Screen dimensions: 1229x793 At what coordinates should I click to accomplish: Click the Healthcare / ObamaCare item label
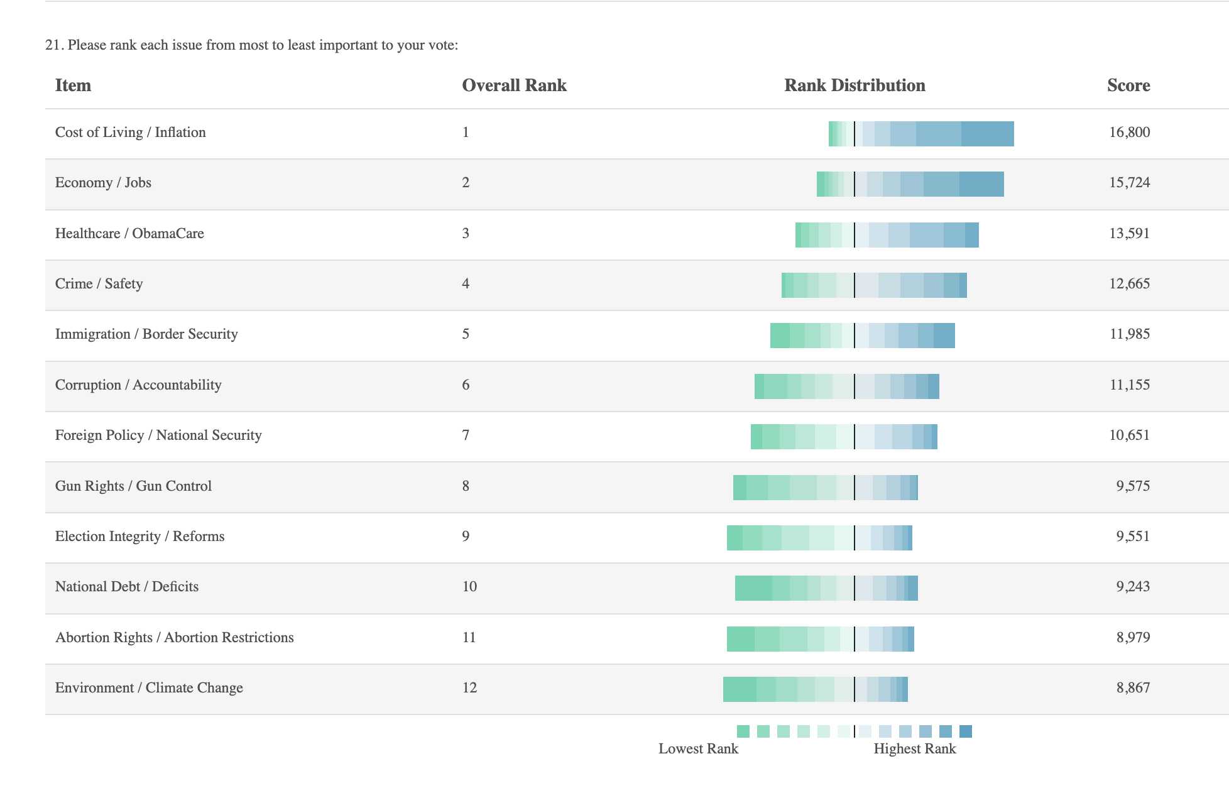click(x=129, y=233)
